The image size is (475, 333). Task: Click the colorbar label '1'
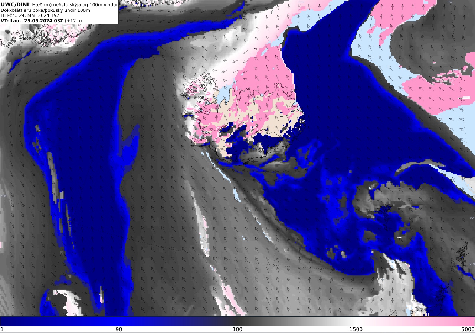click(x=2, y=329)
